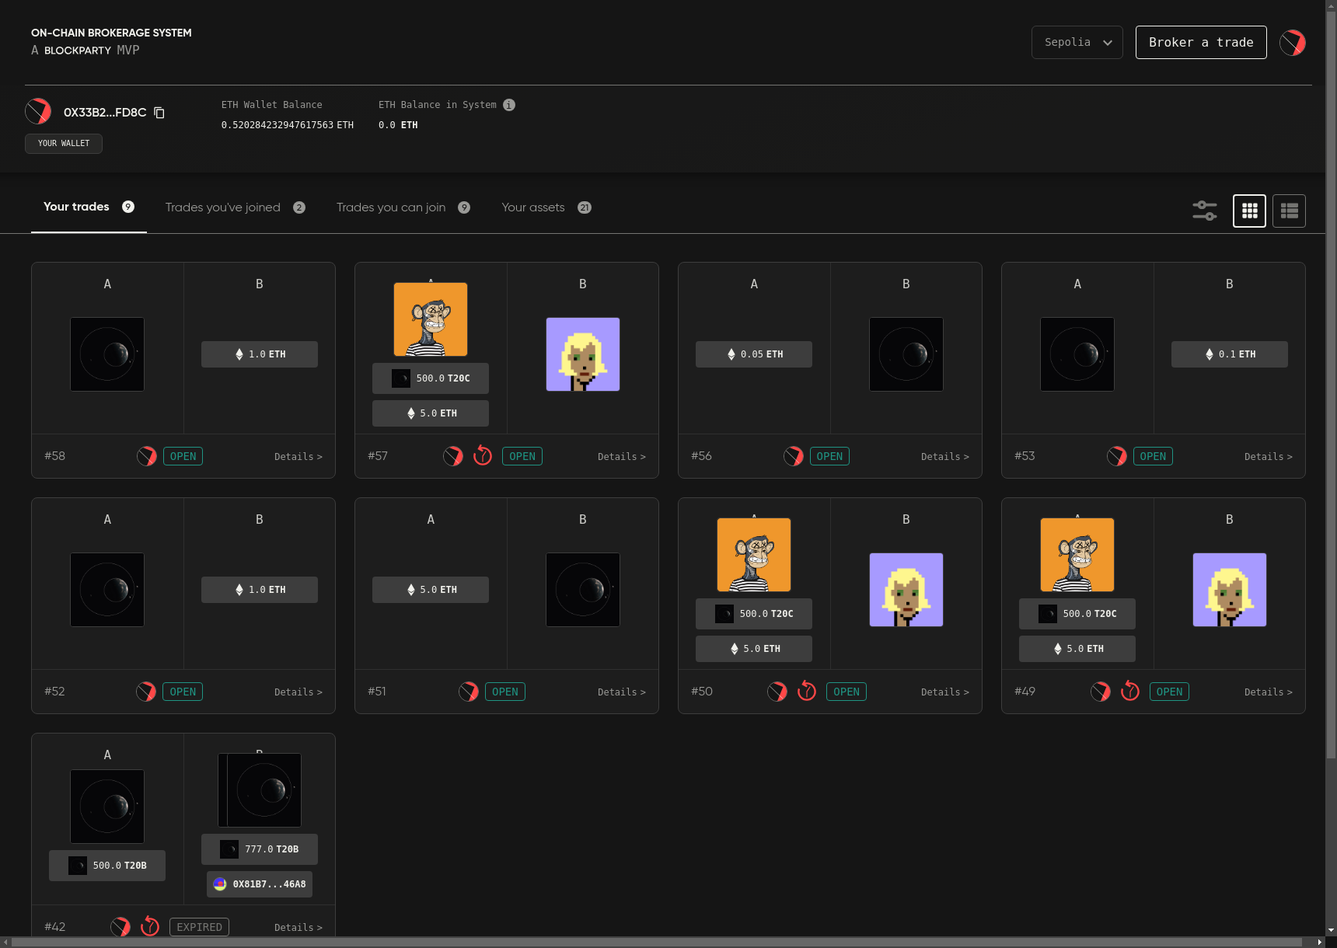Click the YOUR WALLET button

[64, 144]
